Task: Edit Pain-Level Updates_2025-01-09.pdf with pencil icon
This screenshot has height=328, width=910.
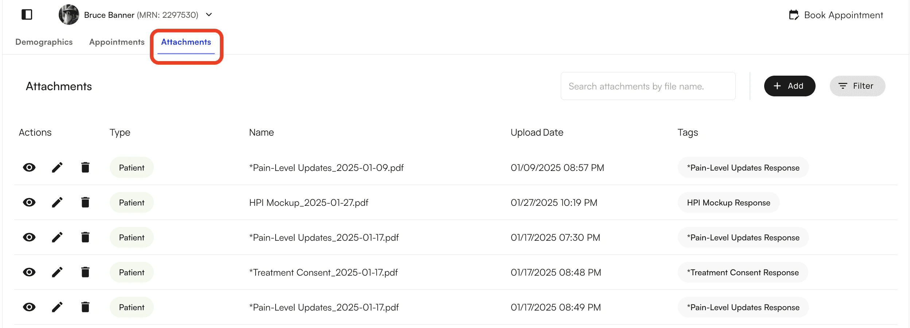Action: pyautogui.click(x=57, y=167)
